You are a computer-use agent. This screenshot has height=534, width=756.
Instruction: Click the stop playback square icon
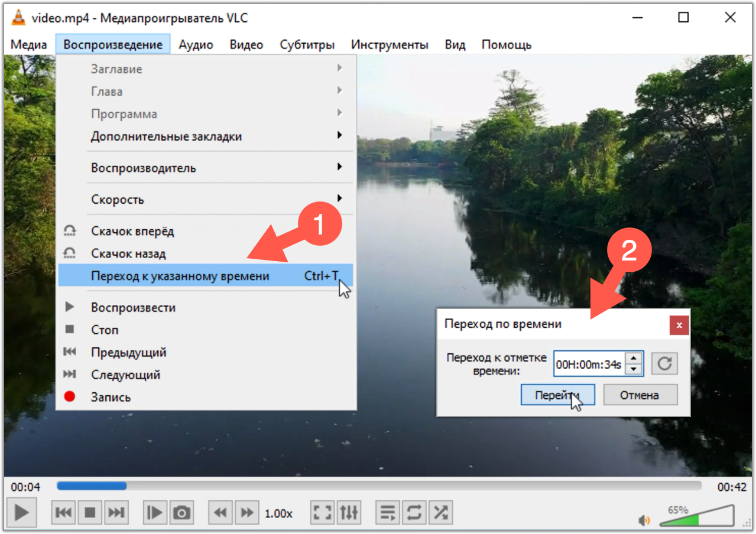click(x=90, y=513)
